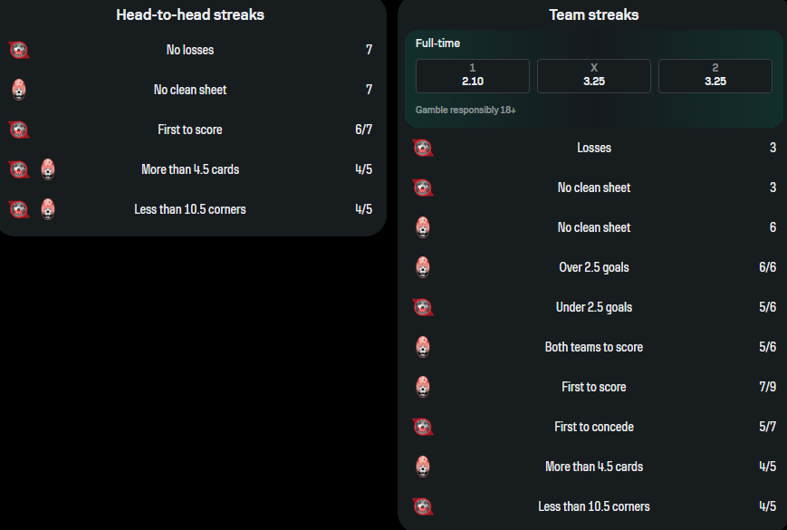The image size is (787, 530).
Task: Click team crest beside First to concede
Action: coord(423,427)
